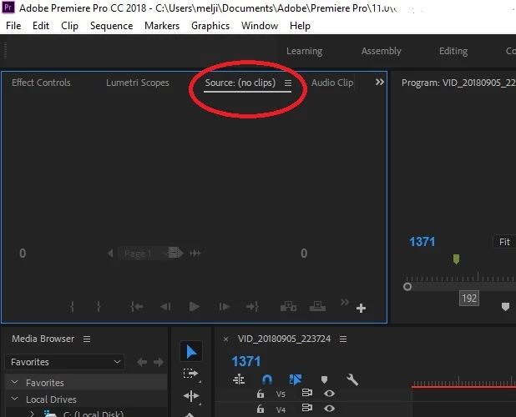Click the Insert edit button
516x417 pixels.
(288, 306)
